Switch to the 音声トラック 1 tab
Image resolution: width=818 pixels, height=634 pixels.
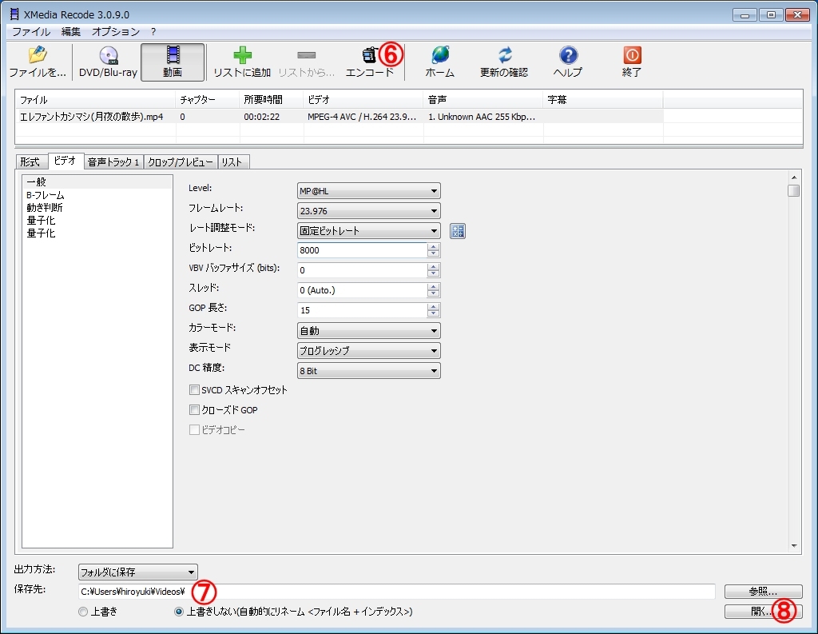point(113,161)
